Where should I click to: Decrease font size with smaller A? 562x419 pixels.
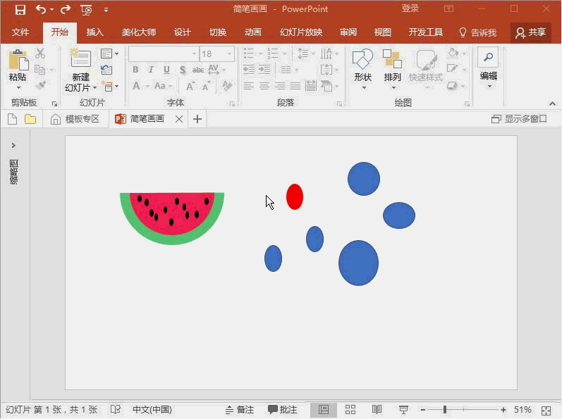tap(206, 87)
